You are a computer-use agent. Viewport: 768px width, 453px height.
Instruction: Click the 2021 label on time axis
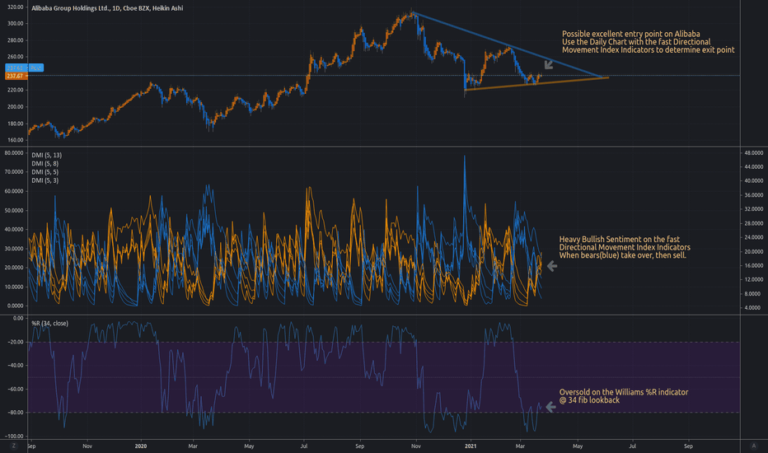coord(471,446)
